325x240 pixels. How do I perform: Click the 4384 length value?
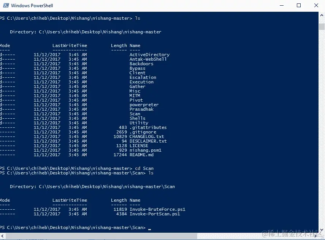(122, 214)
